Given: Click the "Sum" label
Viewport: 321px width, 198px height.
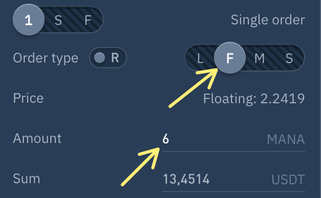Looking at the screenshot, I should [x=26, y=179].
